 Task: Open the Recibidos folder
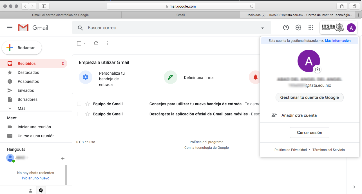tap(34, 63)
